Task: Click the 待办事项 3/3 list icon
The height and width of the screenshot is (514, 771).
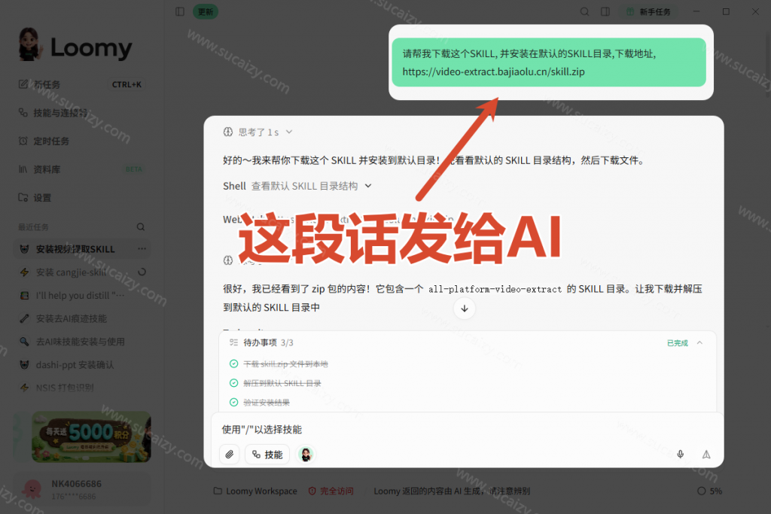Action: pos(233,342)
